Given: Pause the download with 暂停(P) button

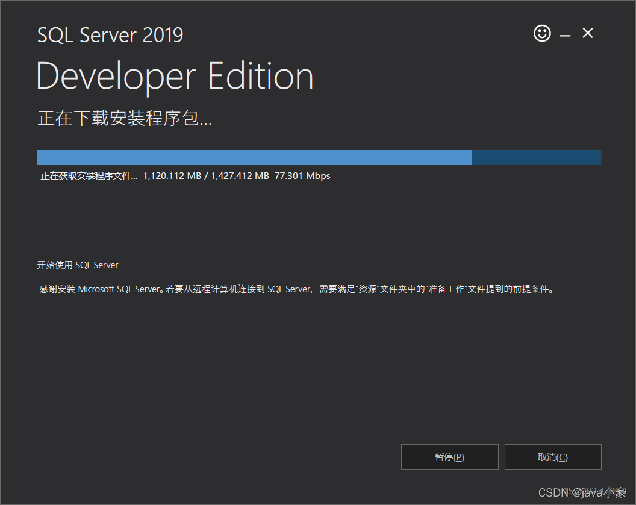Looking at the screenshot, I should 449,457.
